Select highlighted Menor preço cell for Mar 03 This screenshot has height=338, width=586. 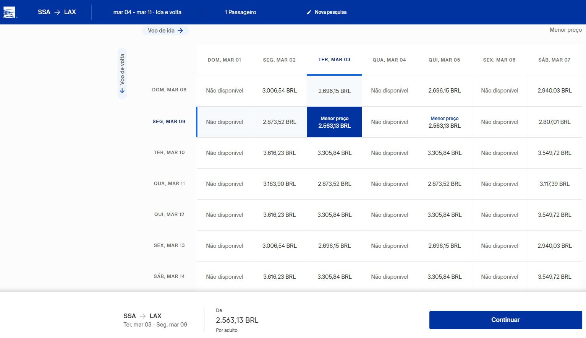tap(334, 122)
